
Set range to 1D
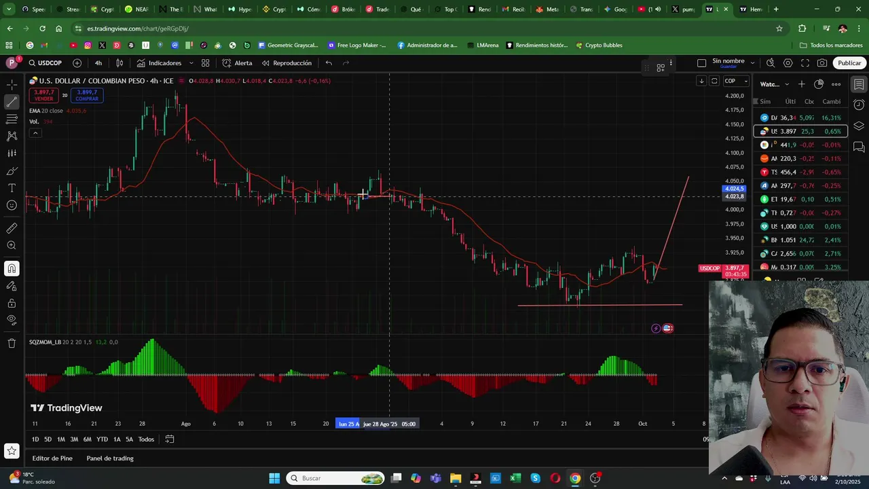tap(35, 439)
